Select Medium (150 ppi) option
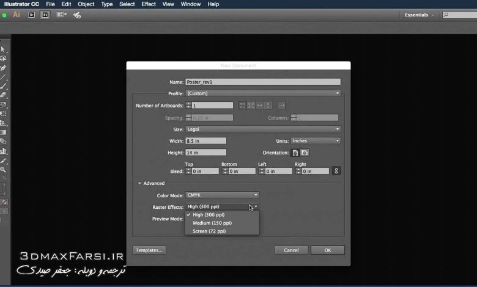 [222, 223]
